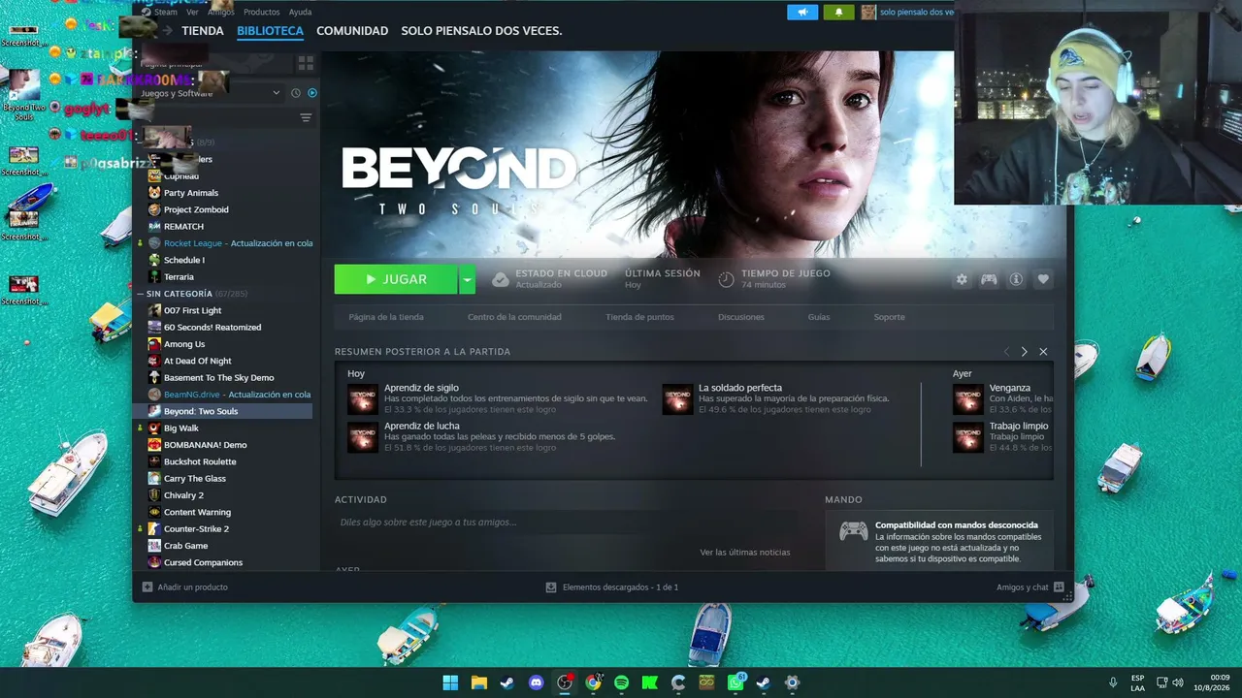Open Steam announcements megaphone button
This screenshot has height=698, width=1242.
click(802, 12)
